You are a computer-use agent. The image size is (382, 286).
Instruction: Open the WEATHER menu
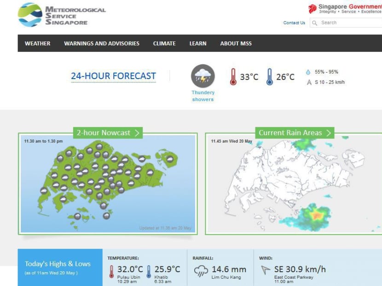point(37,43)
